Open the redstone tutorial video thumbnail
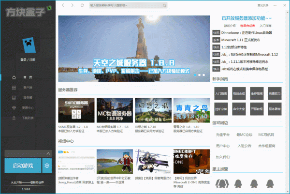 115,162
